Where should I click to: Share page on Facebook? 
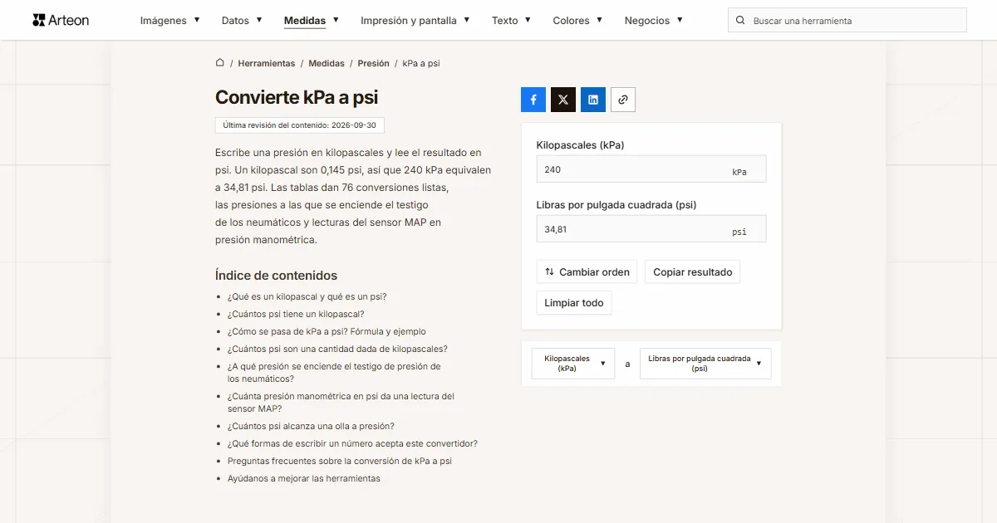[533, 100]
